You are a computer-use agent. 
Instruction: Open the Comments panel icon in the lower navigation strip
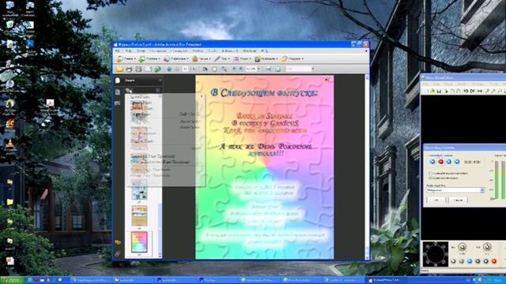pyautogui.click(x=118, y=242)
